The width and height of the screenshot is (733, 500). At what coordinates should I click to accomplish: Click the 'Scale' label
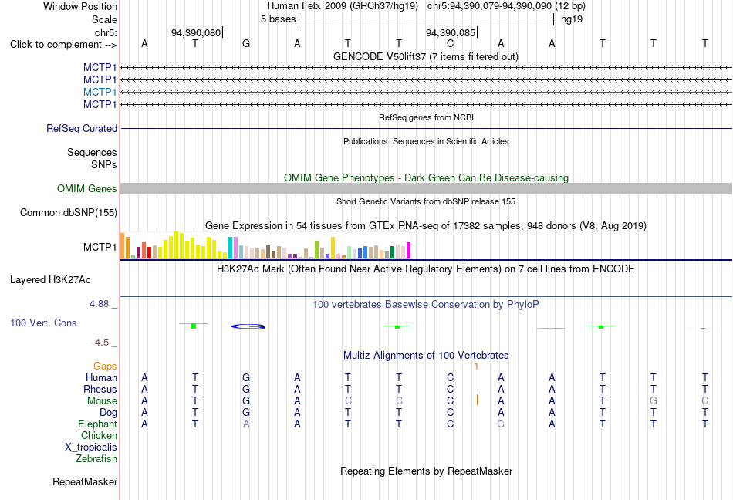[105, 19]
